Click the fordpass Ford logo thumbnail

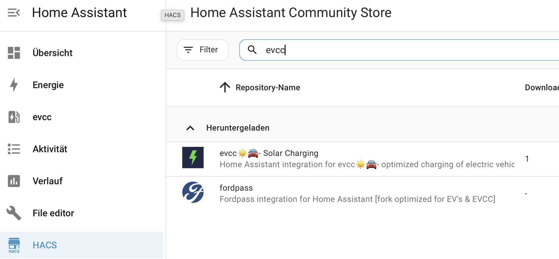point(193,192)
